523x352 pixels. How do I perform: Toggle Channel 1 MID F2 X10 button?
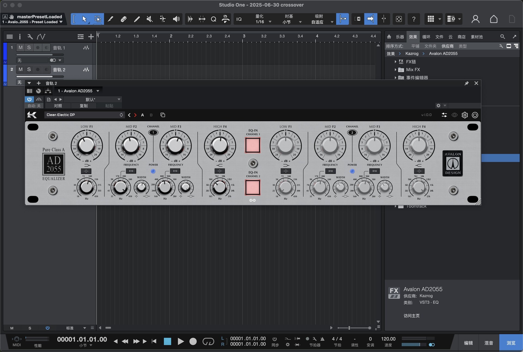131,171
